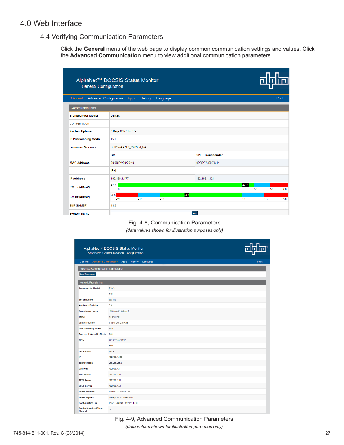Viewport: 344px width, 445px height.
Task: Click the Set button beside System Name
Action: point(195,214)
